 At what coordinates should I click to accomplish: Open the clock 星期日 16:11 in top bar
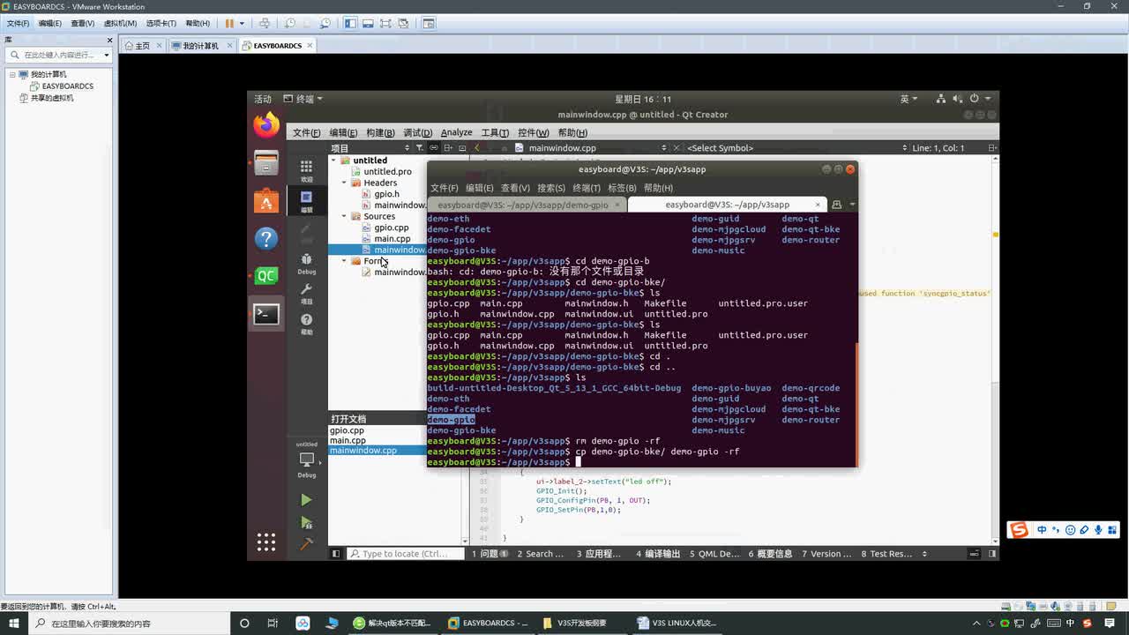(x=643, y=99)
